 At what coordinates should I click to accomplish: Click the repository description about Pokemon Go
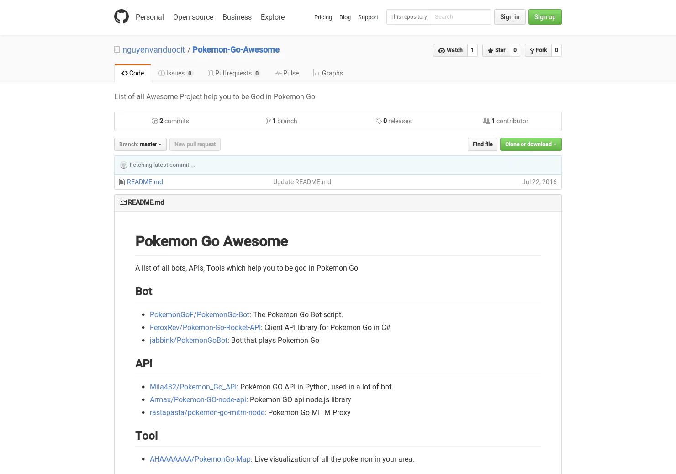[x=215, y=97]
